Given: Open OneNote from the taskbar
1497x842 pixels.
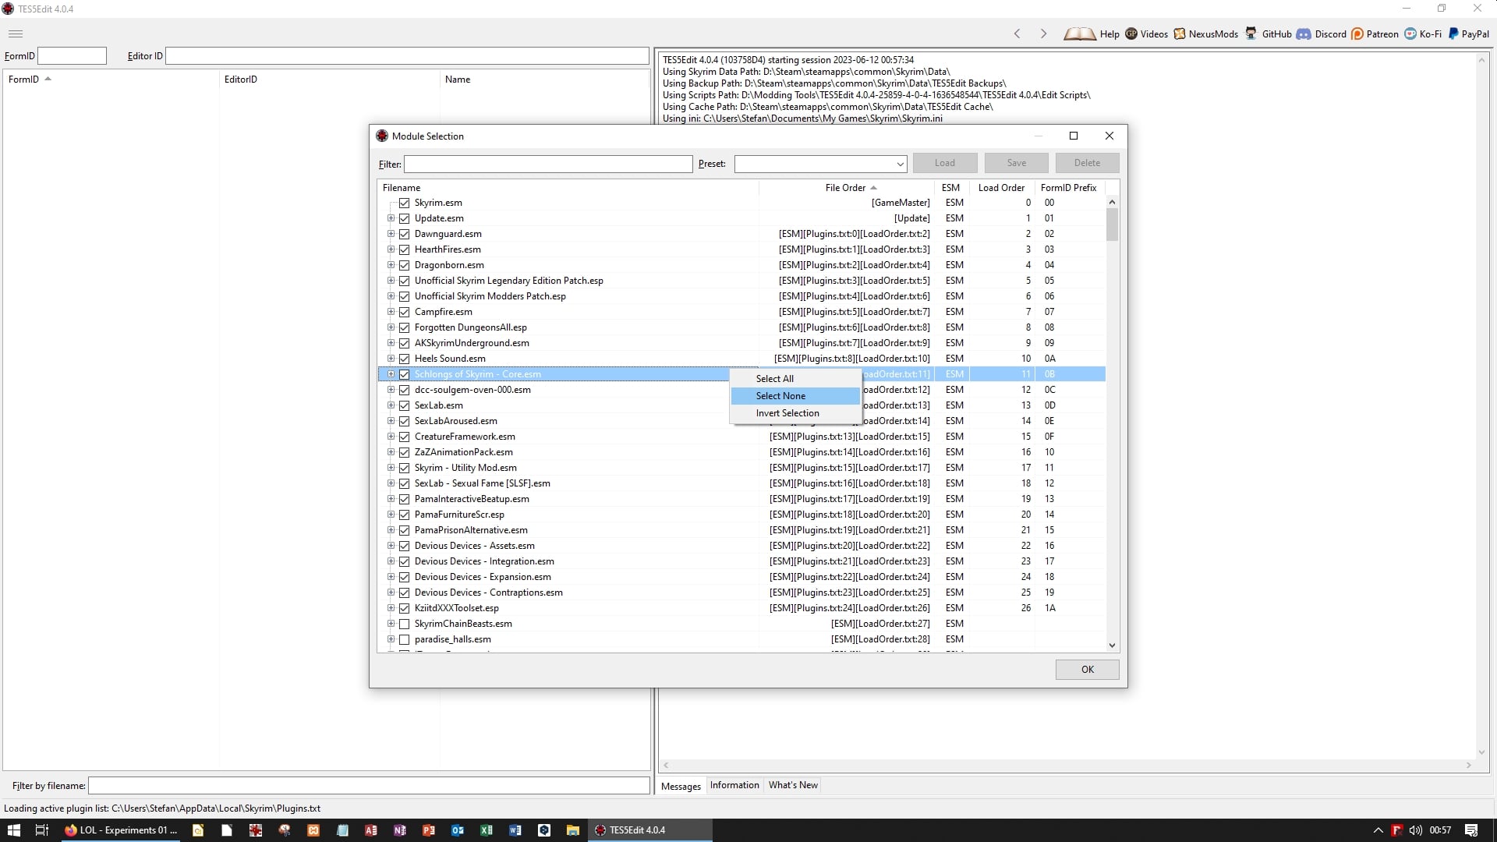Looking at the screenshot, I should 400,830.
